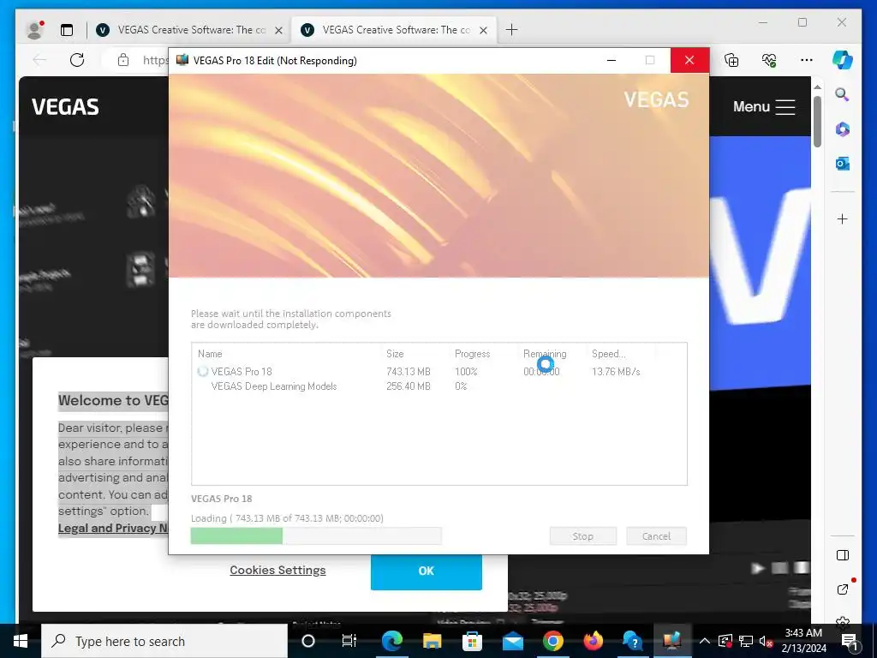This screenshot has height=658, width=877.
Task: Open the Edge settings and more menu
Action: [x=806, y=60]
